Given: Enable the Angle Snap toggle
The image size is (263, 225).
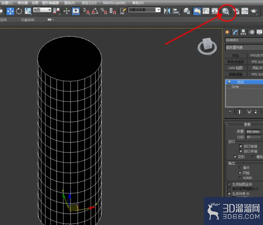Looking at the screenshot, I should click(x=95, y=11).
